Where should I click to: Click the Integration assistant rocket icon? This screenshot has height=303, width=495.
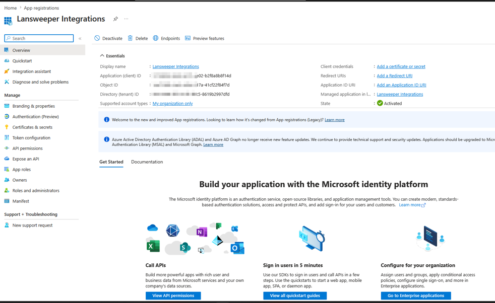click(x=7, y=71)
